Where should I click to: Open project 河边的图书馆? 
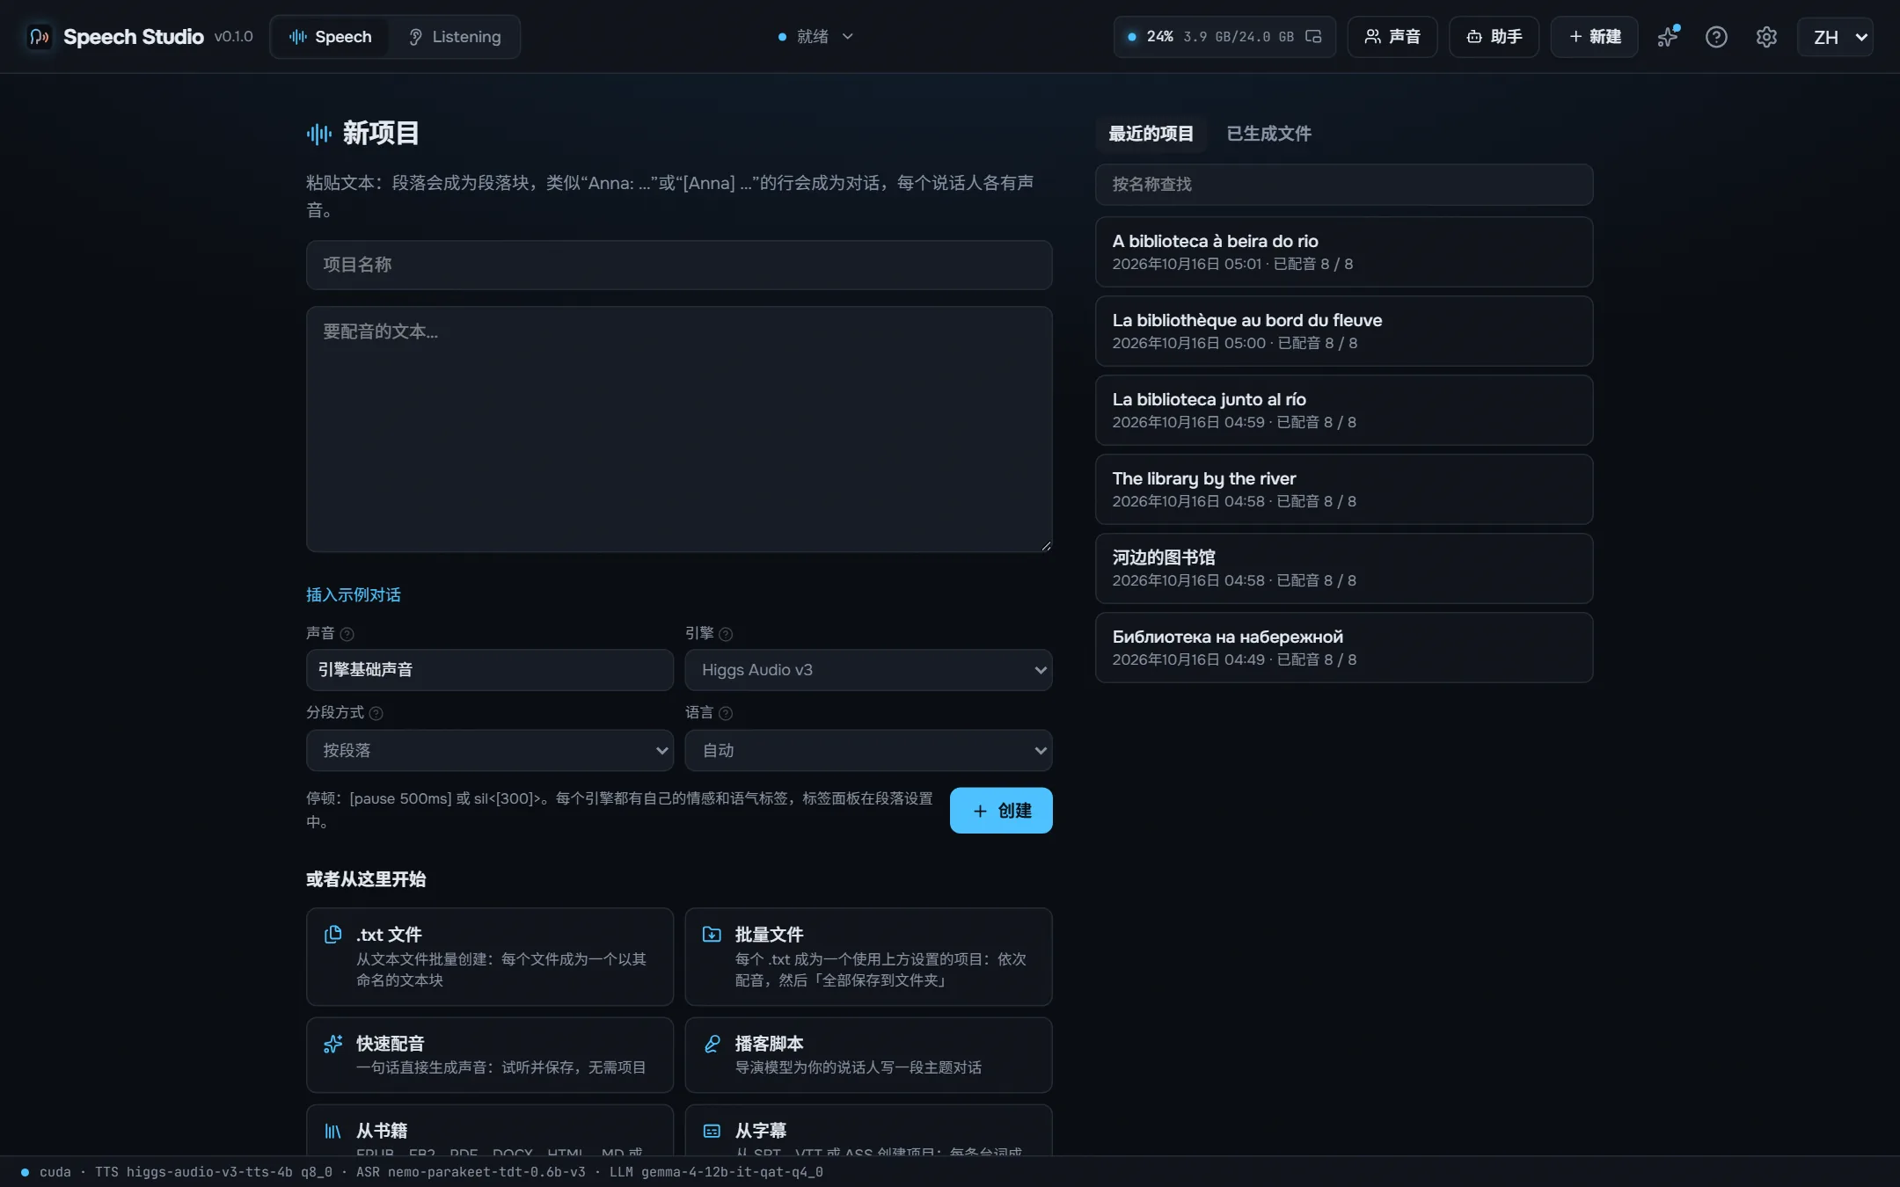1344,568
